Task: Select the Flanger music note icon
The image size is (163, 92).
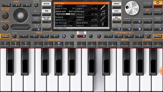Action: tap(103, 13)
